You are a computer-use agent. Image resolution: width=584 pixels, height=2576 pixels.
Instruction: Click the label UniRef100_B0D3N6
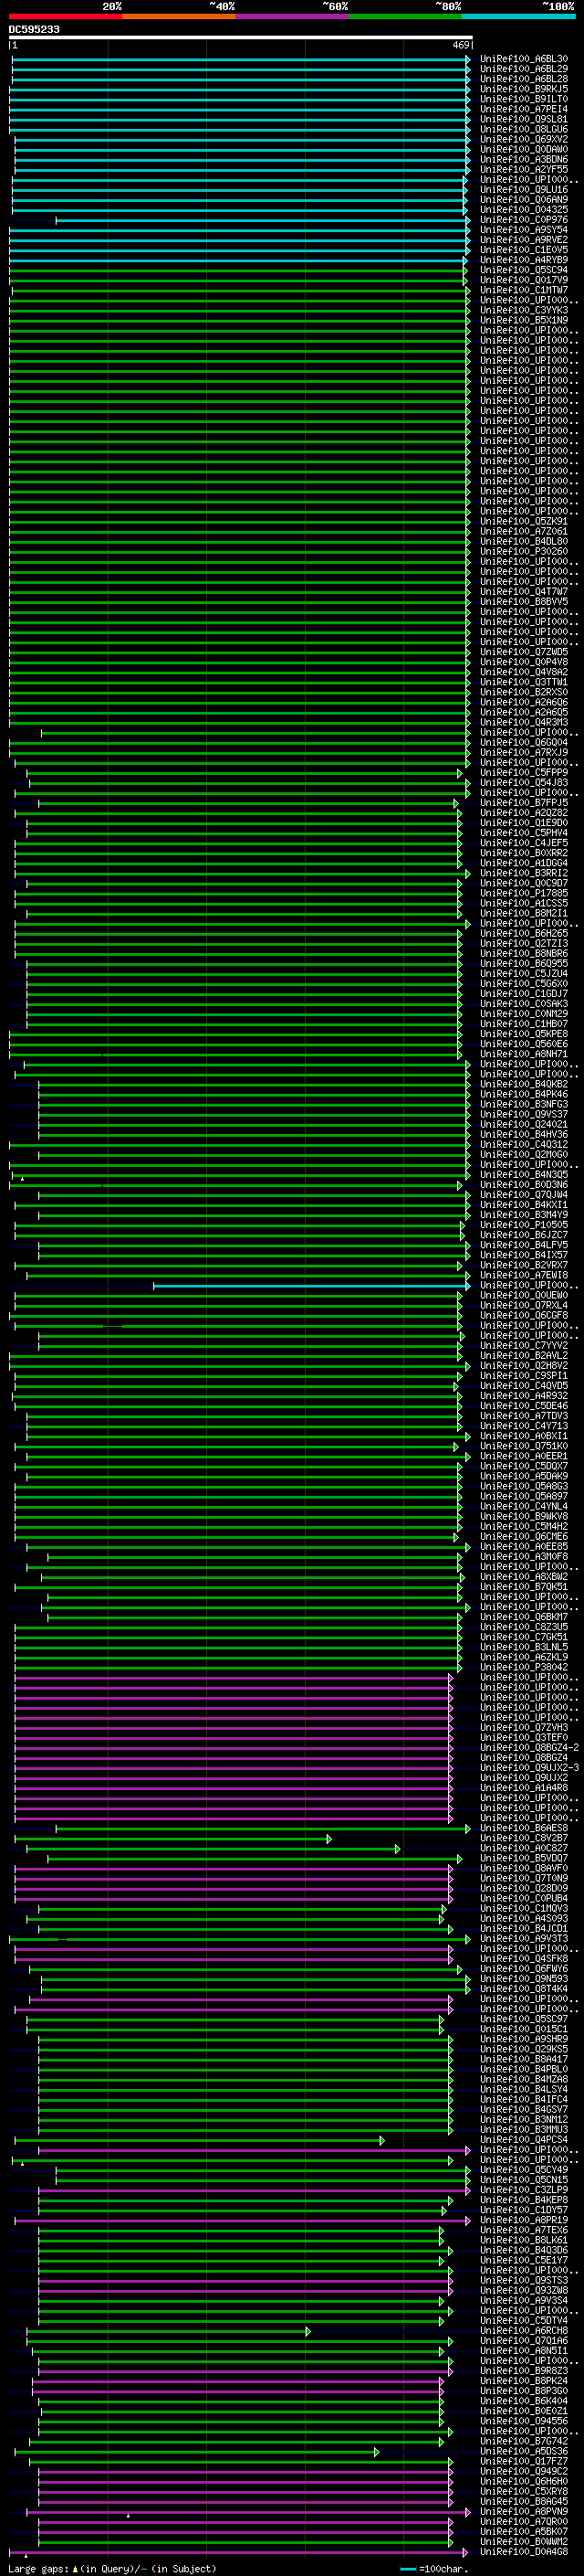click(x=524, y=1185)
